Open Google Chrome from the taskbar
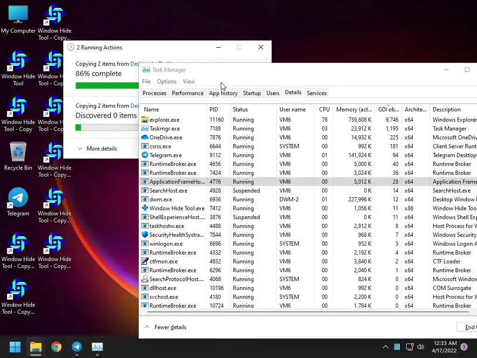The width and height of the screenshot is (477, 358). 56,347
